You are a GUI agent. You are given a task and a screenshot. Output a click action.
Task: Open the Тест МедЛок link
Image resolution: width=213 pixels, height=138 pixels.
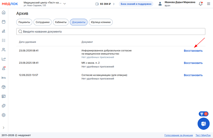(203, 135)
